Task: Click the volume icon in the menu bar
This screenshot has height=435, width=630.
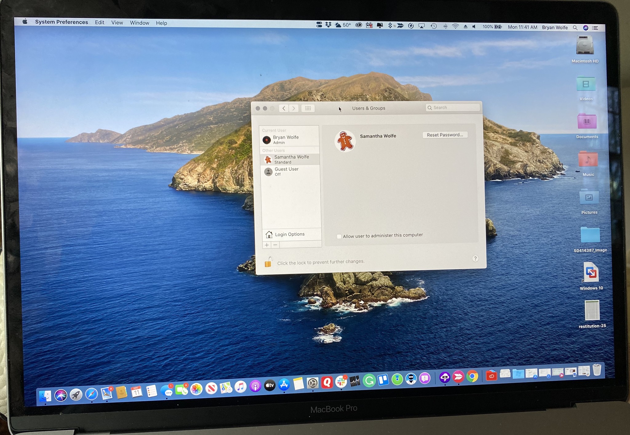Action: tap(474, 27)
